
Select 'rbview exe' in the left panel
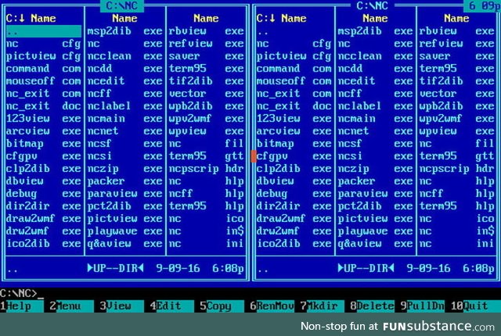click(x=207, y=31)
